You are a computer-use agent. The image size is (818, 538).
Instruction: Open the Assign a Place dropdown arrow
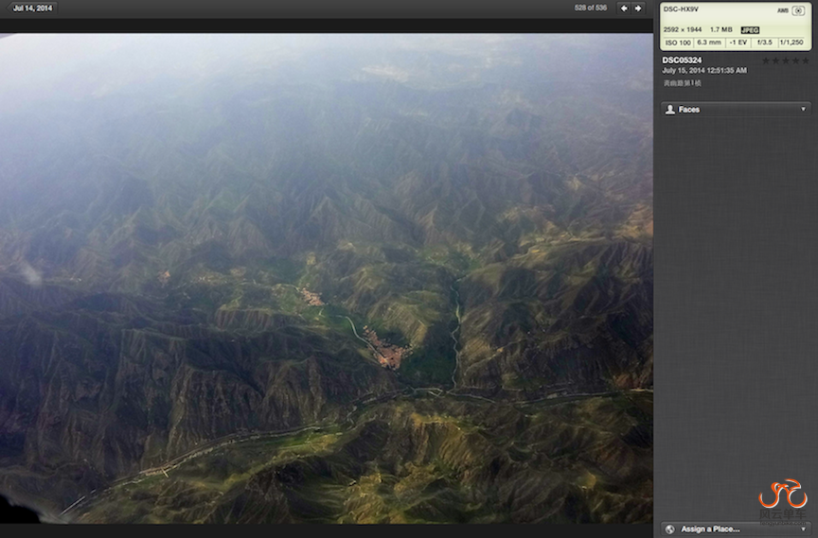coord(803,529)
